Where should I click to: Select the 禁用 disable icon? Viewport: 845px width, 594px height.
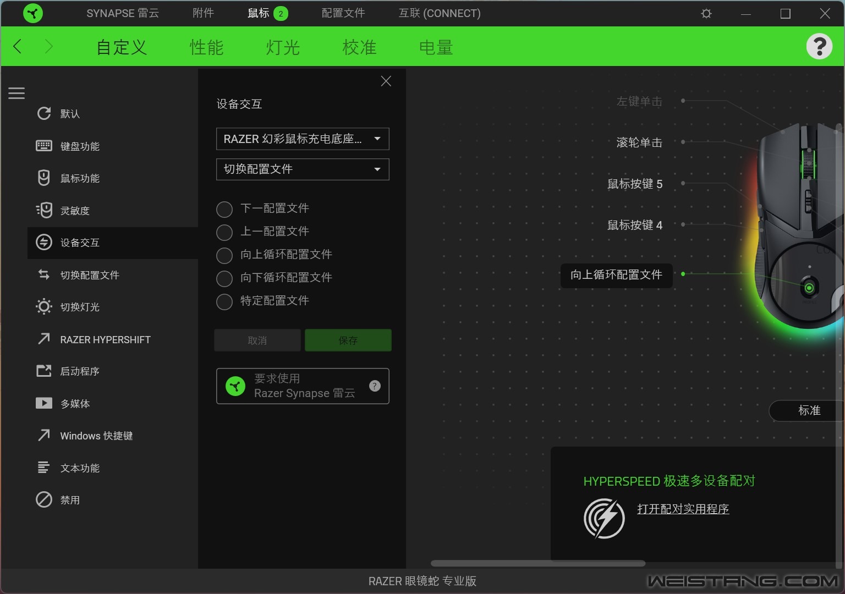(x=44, y=499)
